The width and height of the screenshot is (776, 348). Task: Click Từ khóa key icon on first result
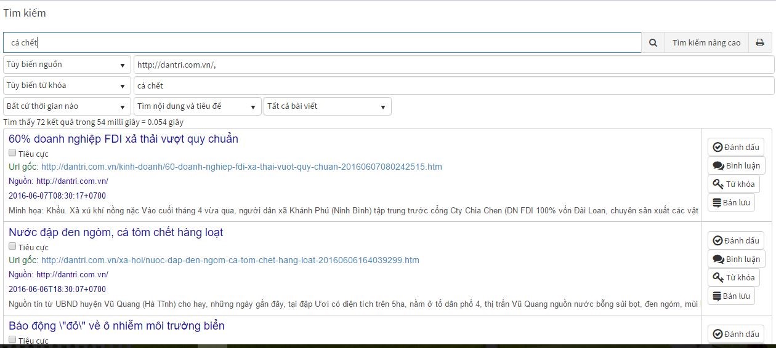734,184
